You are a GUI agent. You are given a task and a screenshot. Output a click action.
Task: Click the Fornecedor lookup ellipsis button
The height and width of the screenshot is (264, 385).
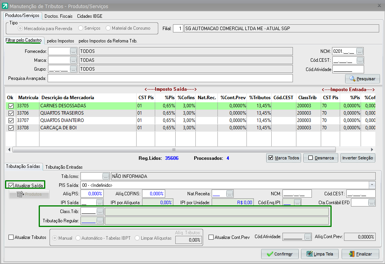[74, 51]
